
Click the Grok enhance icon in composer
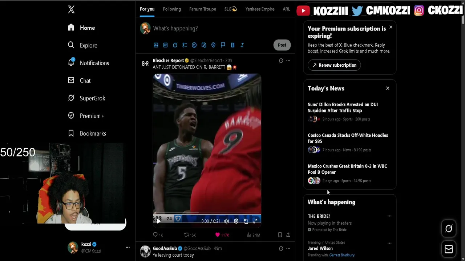175,45
